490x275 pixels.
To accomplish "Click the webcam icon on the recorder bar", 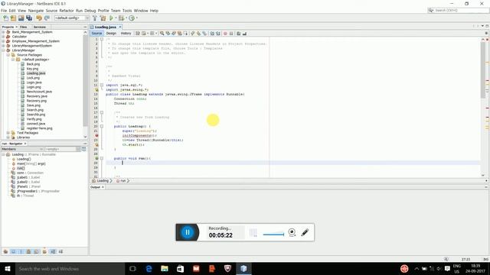I will point(292,232).
